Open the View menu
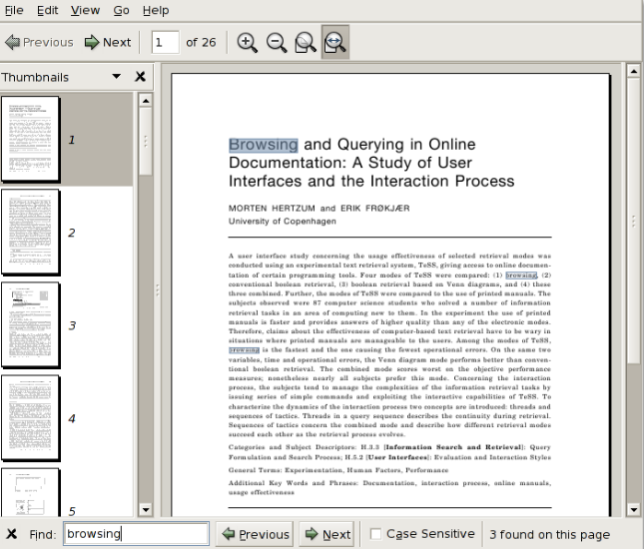 (85, 10)
